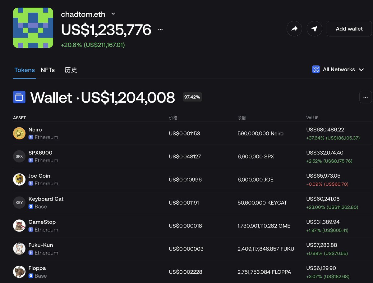Click the Ethereum chain icon under SPX6900
373x283 pixels.
click(31, 160)
